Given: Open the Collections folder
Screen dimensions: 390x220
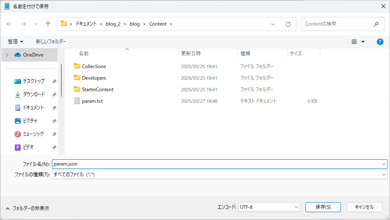Looking at the screenshot, I should 94,66.
